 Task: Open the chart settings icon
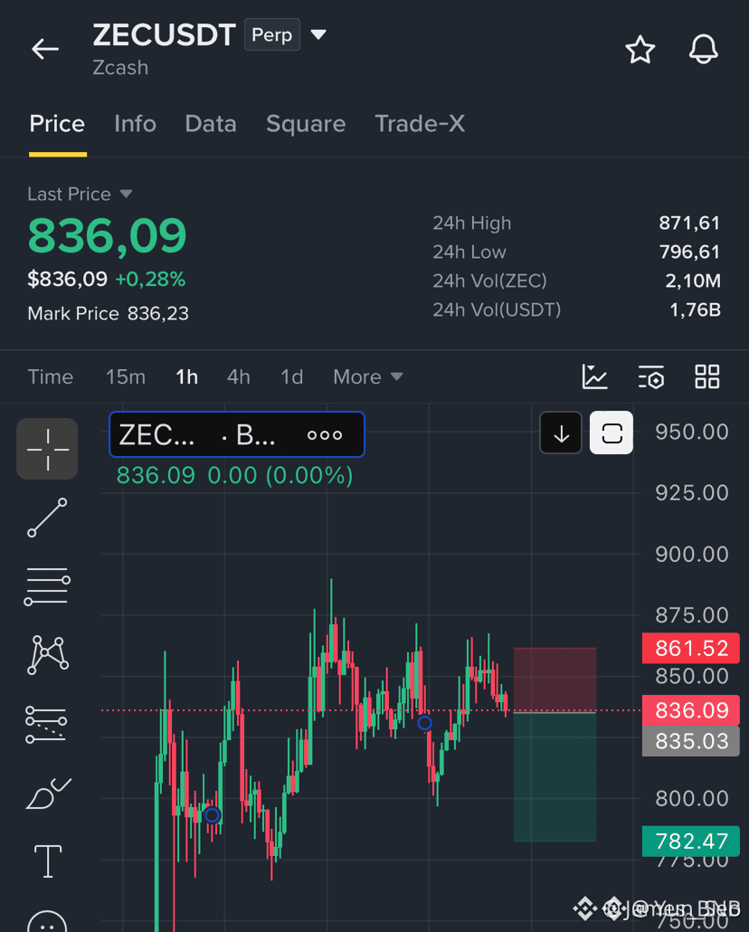pos(651,376)
